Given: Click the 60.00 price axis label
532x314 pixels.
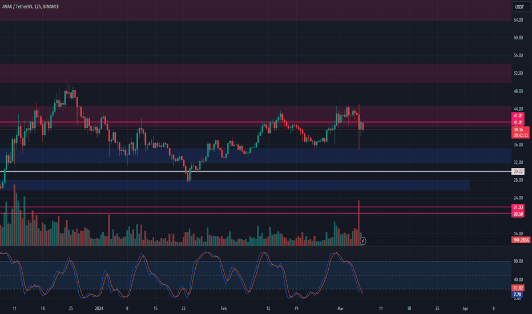Looking at the screenshot, I should click(x=518, y=38).
